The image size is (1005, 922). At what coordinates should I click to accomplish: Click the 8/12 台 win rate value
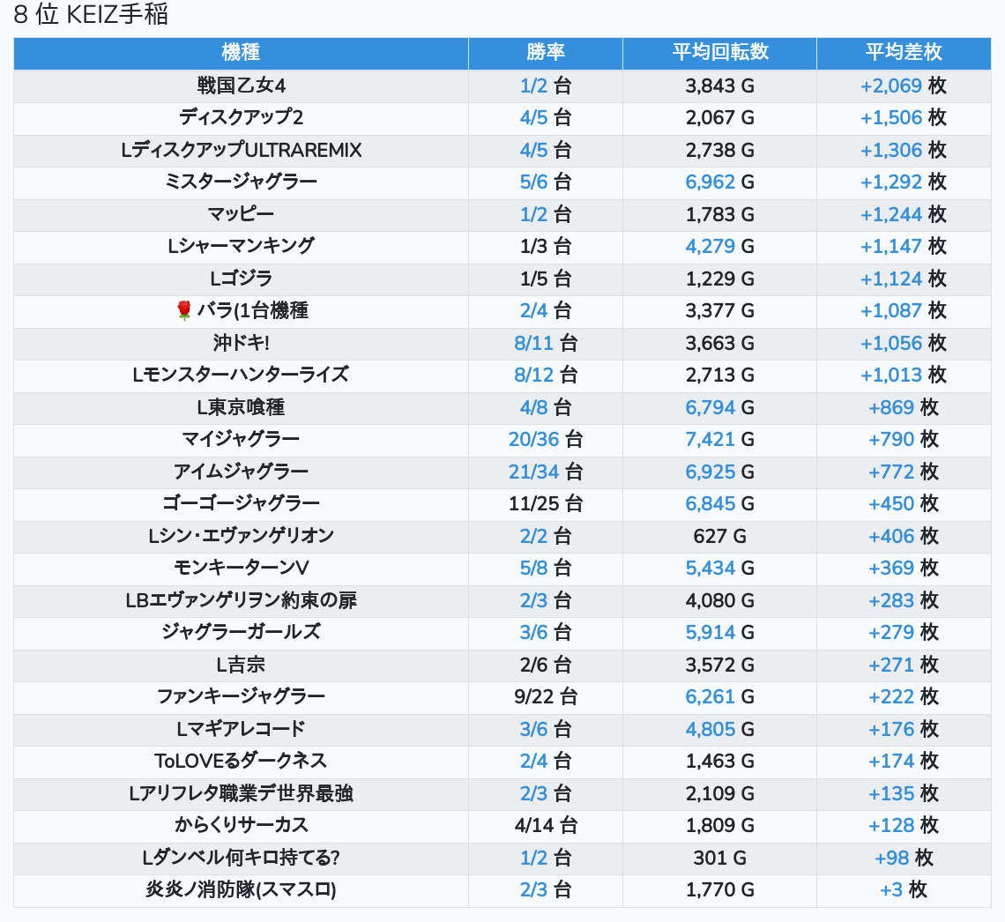coord(546,375)
